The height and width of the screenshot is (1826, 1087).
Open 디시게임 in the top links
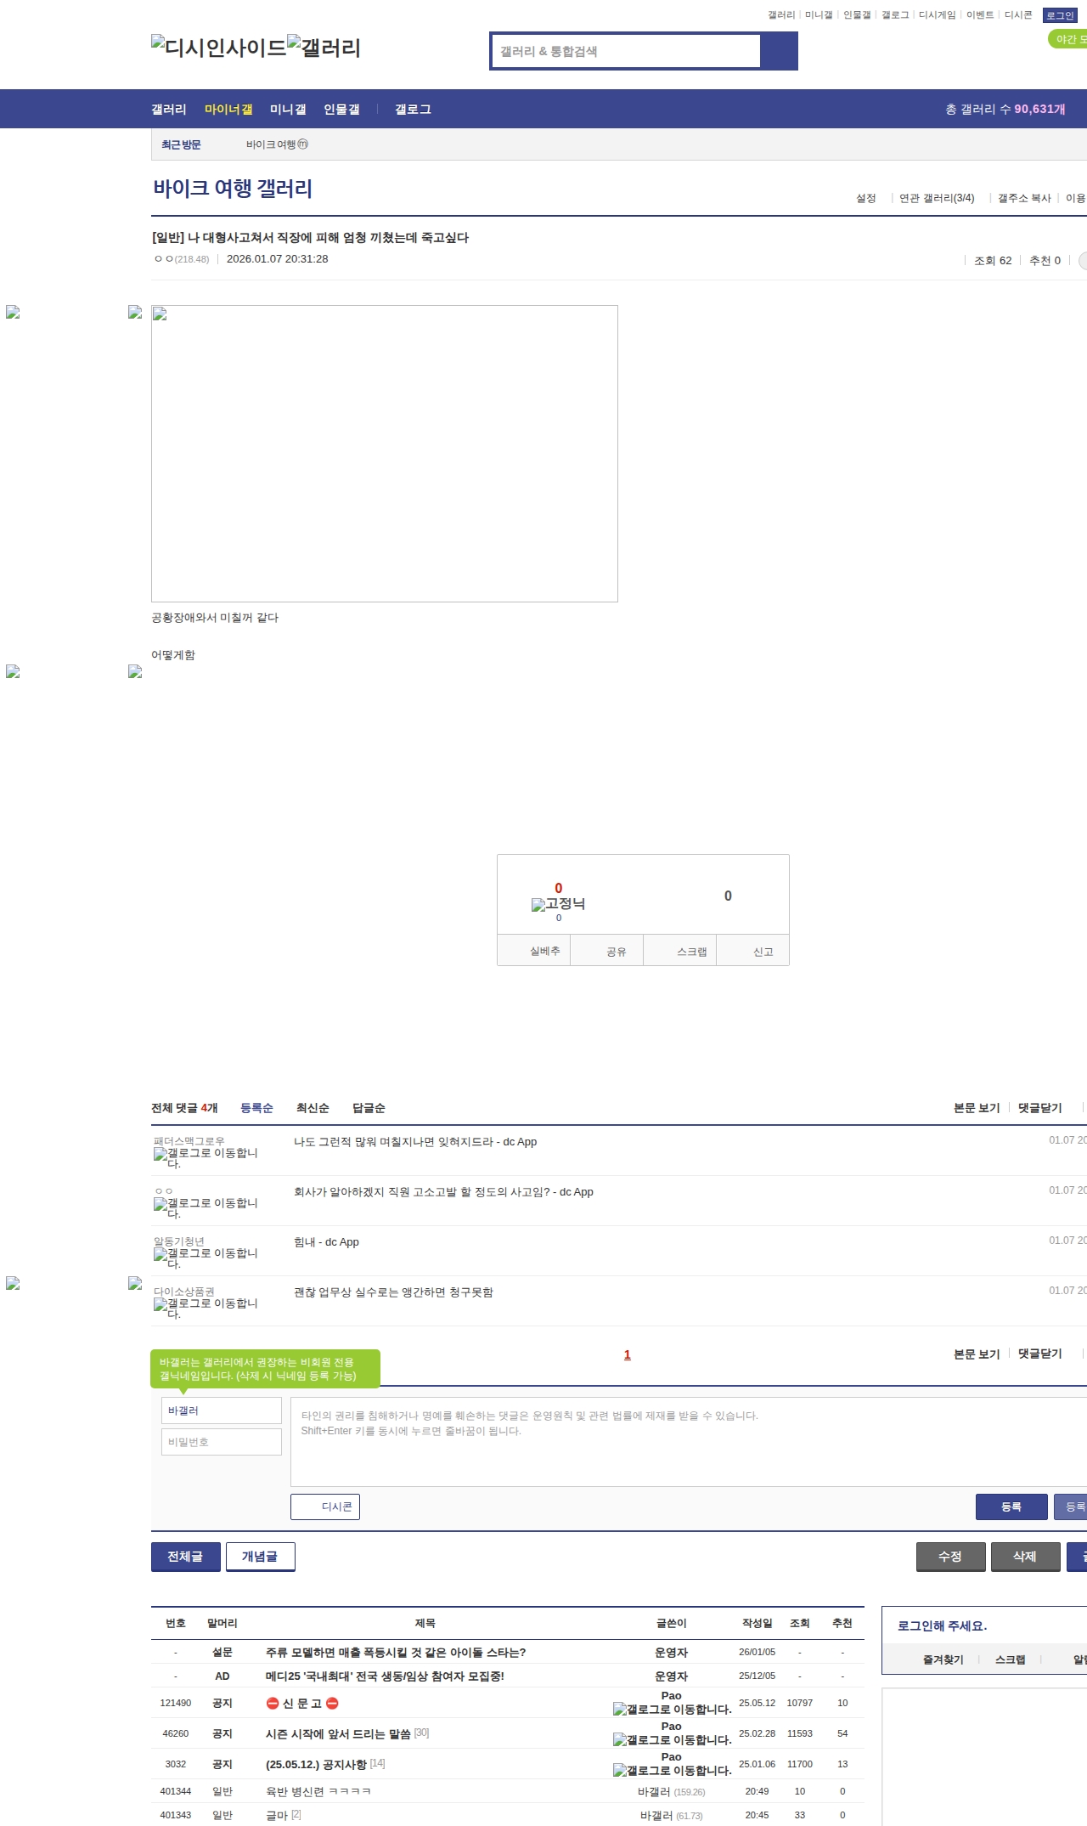tap(938, 14)
